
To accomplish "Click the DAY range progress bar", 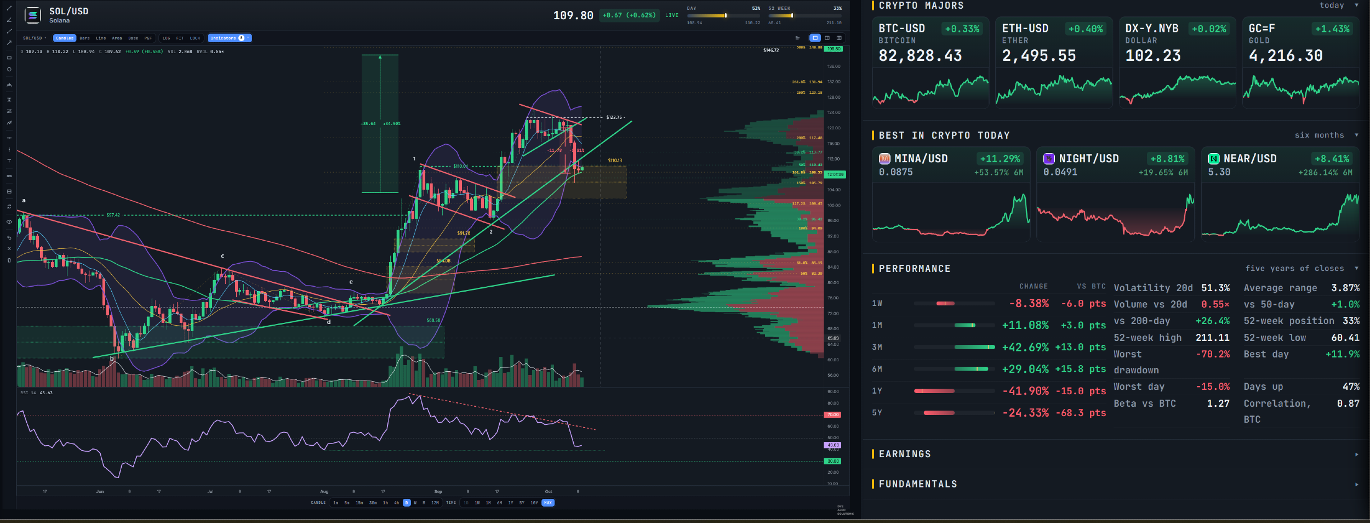I will pos(723,15).
